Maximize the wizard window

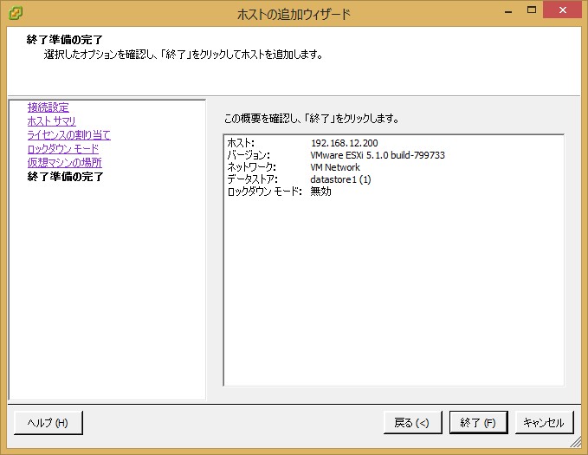coord(532,10)
